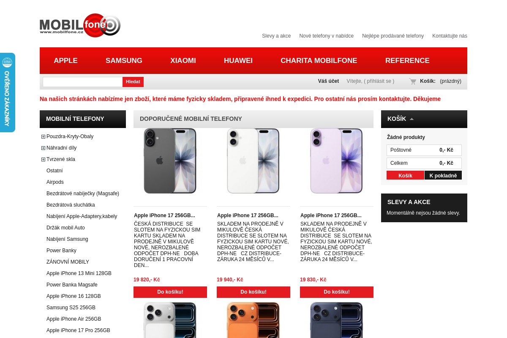The image size is (507, 338).
Task: Add the 19 820 Kč iPhone to cart
Action: [x=170, y=292]
